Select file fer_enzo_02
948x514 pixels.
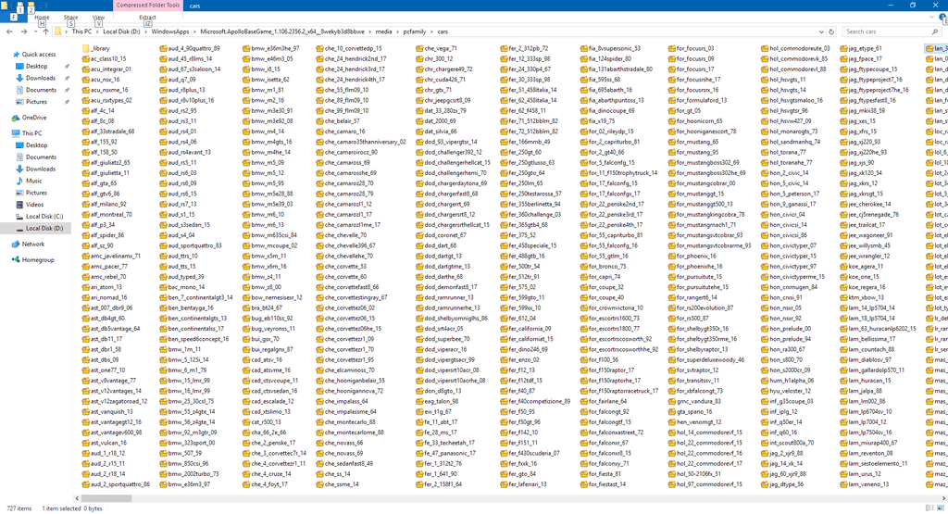(519, 359)
